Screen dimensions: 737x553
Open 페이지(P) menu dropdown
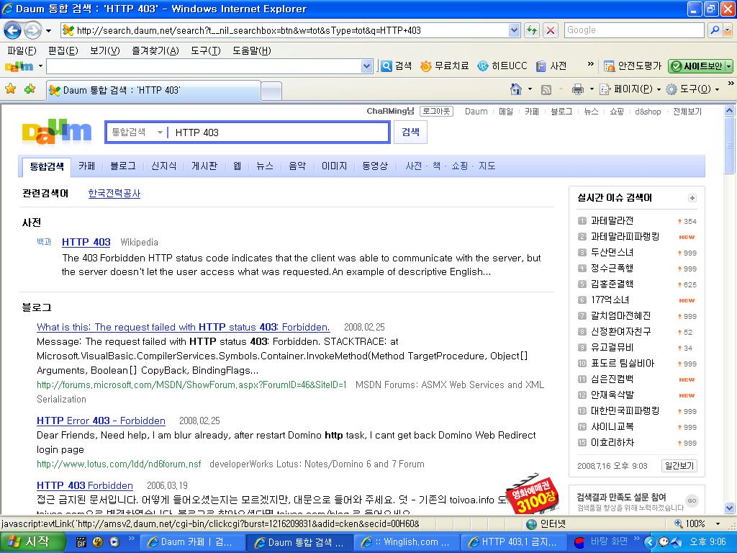pos(659,89)
